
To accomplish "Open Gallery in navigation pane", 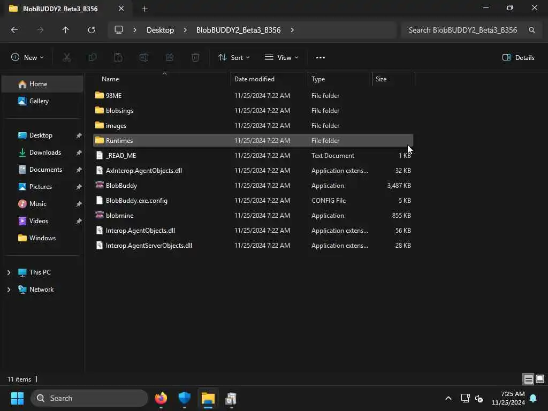I will 43,101.
